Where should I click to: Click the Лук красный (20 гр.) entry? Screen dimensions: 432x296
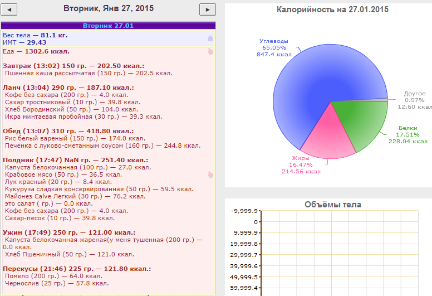[58, 182]
